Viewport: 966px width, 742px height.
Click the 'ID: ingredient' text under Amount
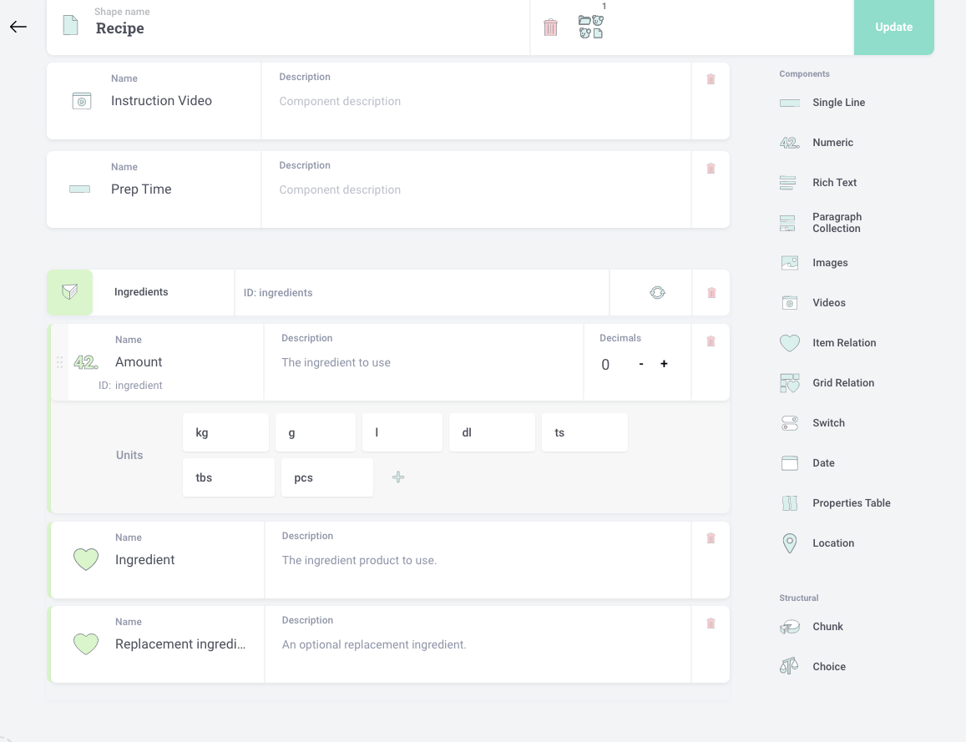130,386
